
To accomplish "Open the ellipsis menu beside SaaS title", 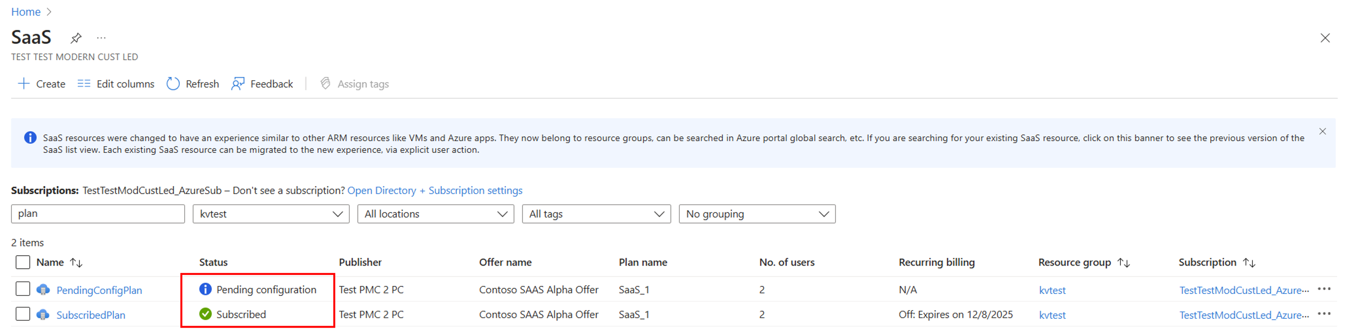I will coord(101,38).
